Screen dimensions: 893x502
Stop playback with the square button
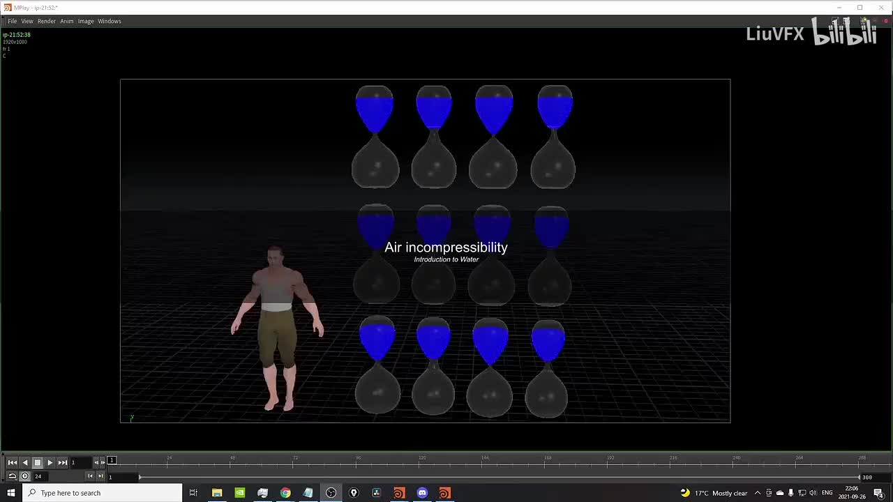click(x=38, y=462)
